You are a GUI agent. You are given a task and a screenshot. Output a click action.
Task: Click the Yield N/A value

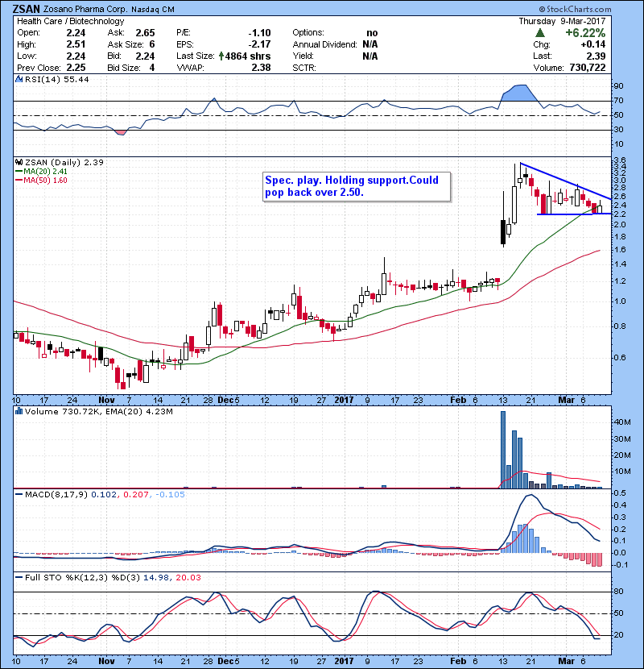coord(370,56)
